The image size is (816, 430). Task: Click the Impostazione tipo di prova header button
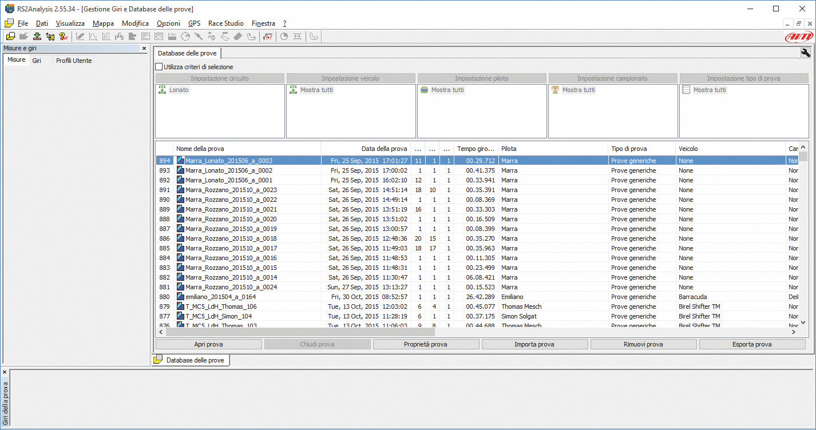(x=744, y=78)
